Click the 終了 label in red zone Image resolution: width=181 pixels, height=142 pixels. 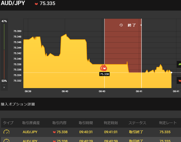pyautogui.click(x=132, y=25)
